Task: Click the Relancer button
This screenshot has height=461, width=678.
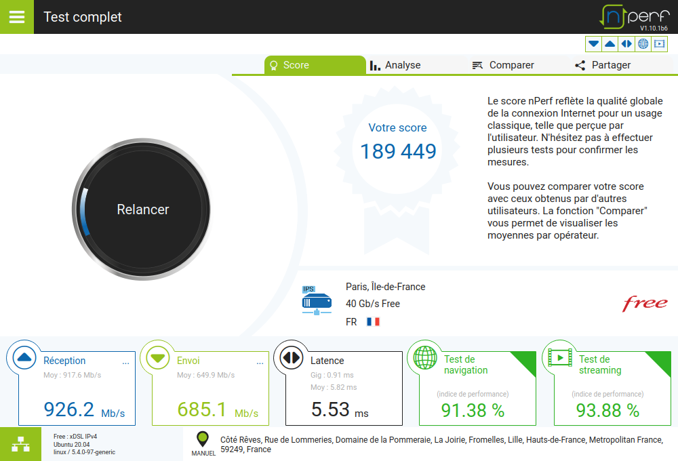Action: click(x=142, y=209)
